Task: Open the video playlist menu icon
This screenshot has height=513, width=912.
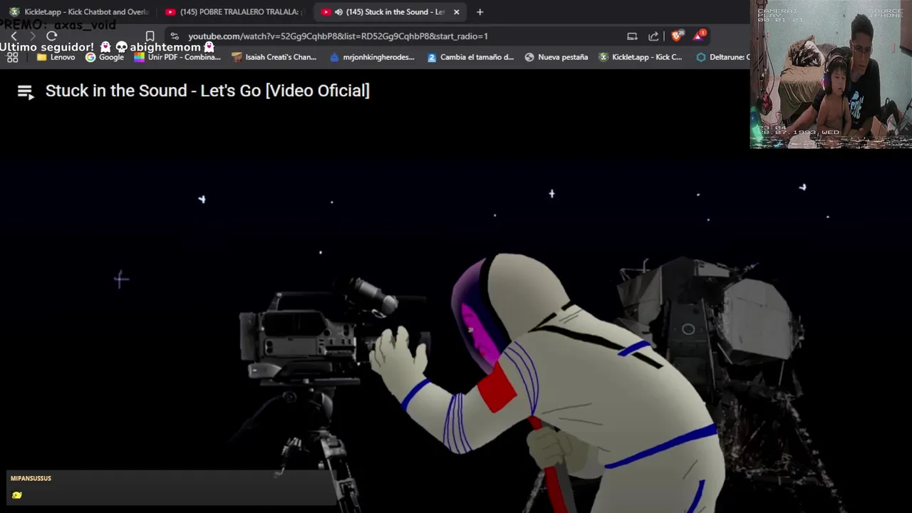Action: click(26, 91)
